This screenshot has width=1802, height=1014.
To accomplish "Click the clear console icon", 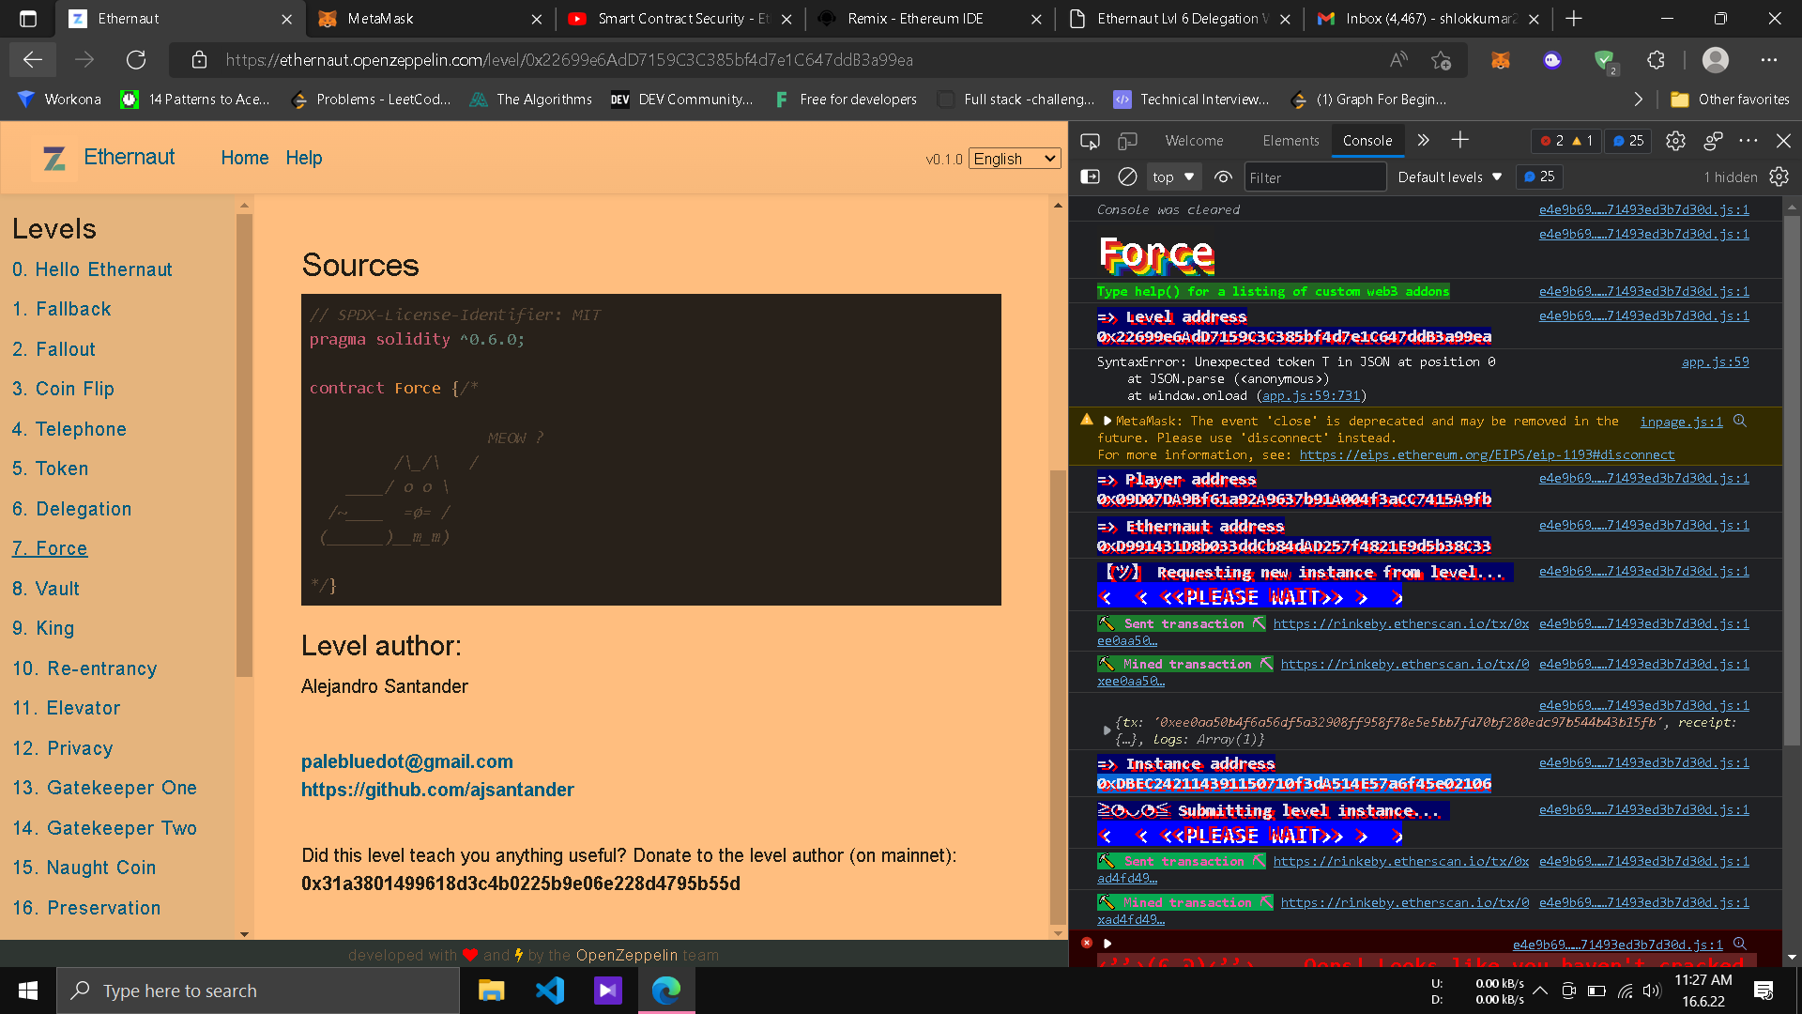I will pyautogui.click(x=1127, y=177).
